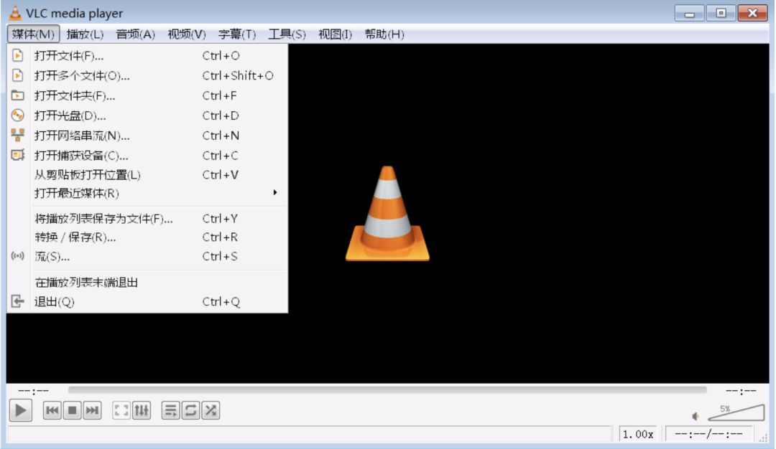Click the VLC cone icon in title bar
This screenshot has height=449, width=776.
click(15, 13)
